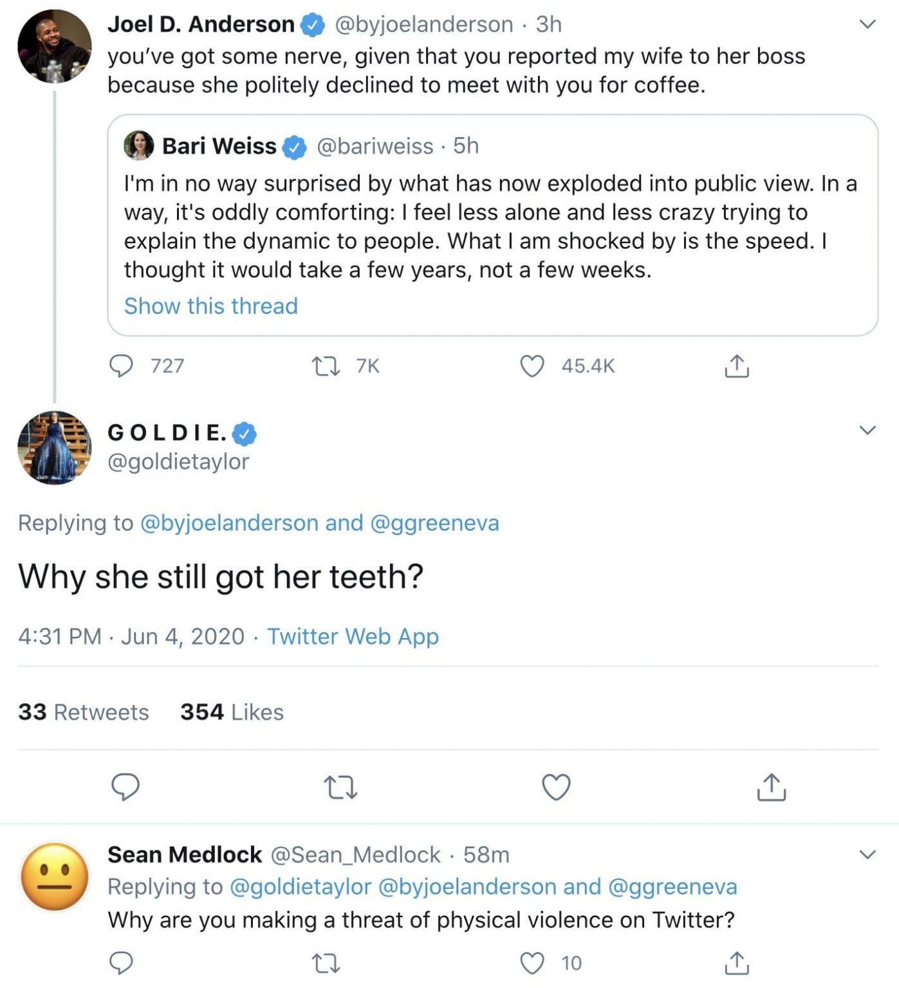Like Joel D. Anderson's tweet
Viewport: 899px width, 988px height.
[532, 366]
